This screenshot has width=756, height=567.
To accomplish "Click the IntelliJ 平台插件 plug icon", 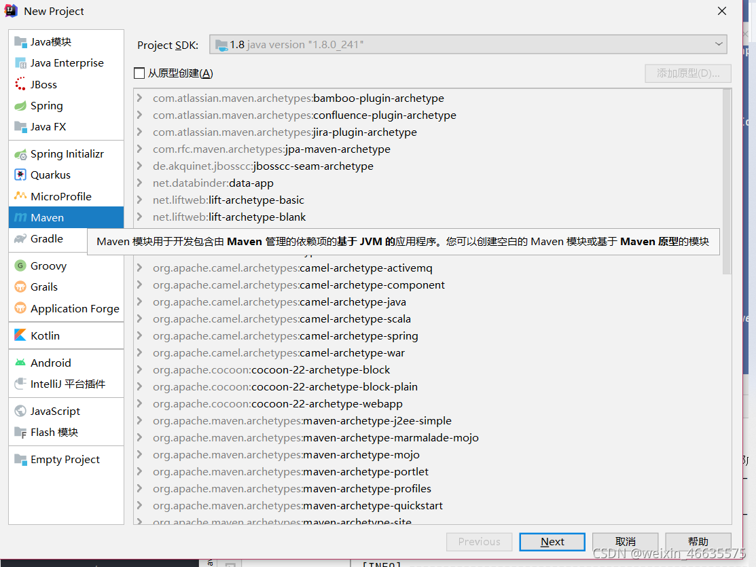I will click(20, 384).
